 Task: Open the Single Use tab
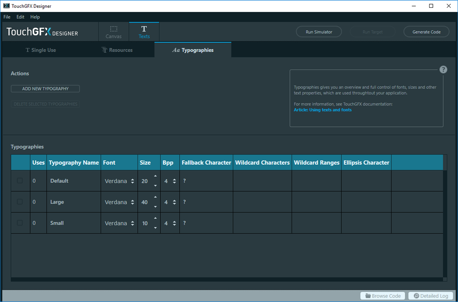click(x=41, y=50)
